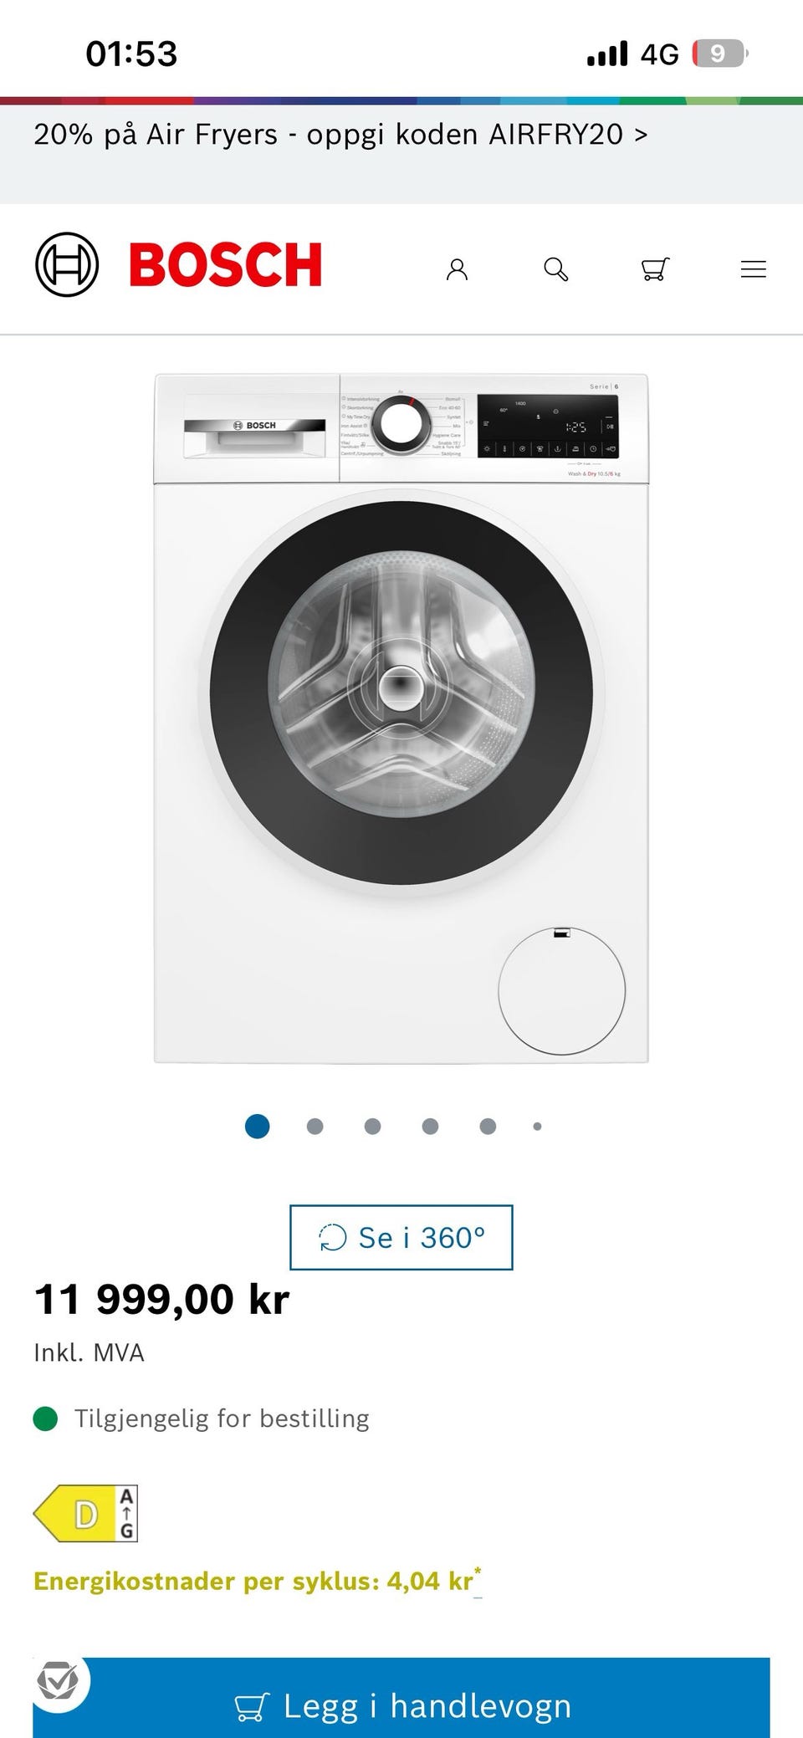Open the Air Fryers AIRFRY20 promo banner
Screen dimensions: 803x1738
(401, 152)
